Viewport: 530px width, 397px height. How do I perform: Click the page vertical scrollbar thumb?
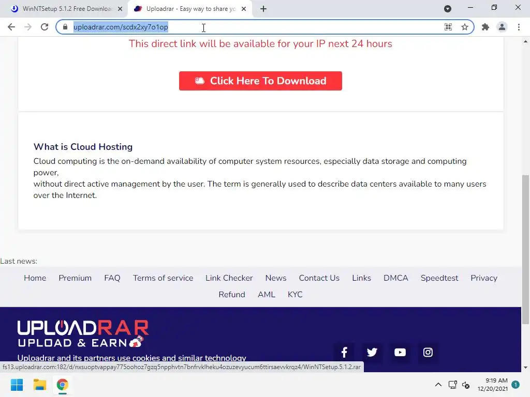tap(525, 250)
